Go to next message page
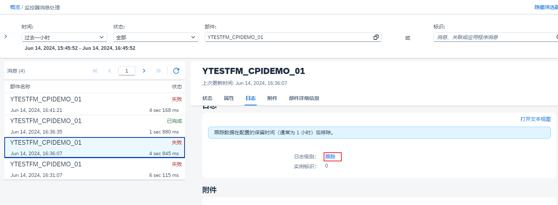The image size is (558, 205). tap(144, 71)
